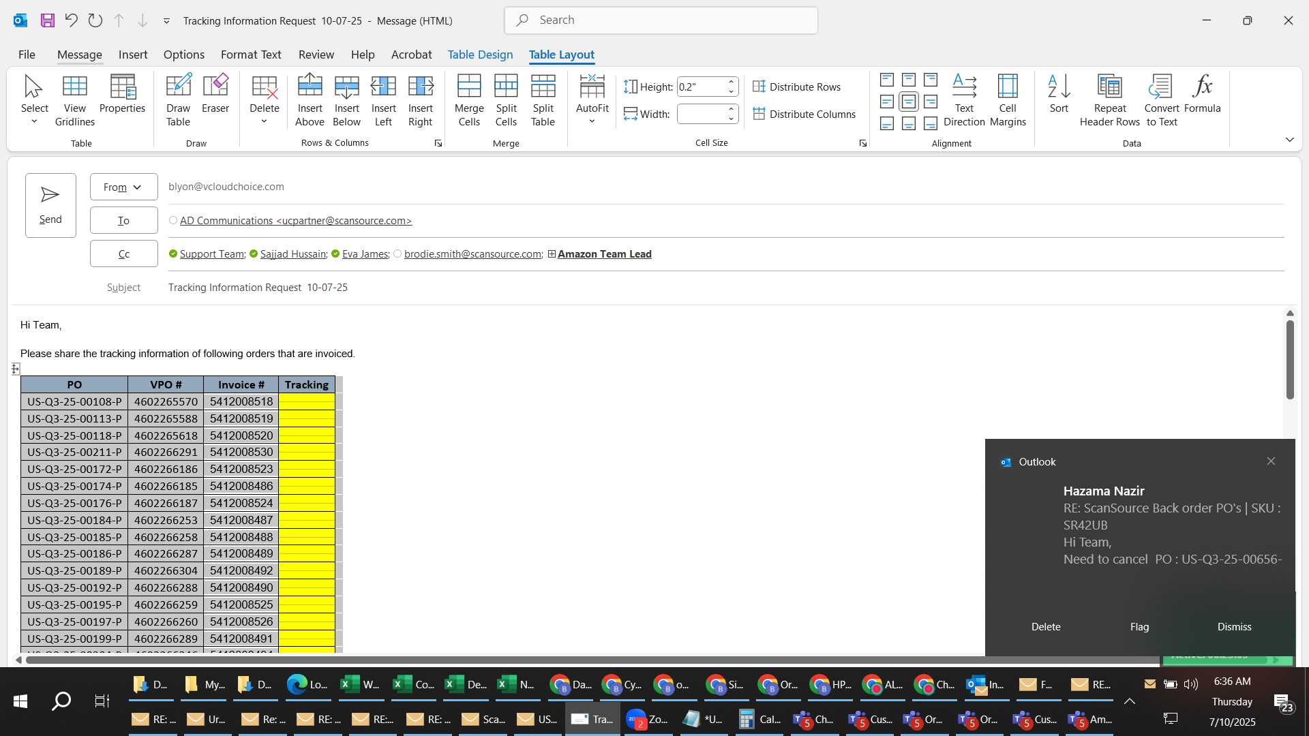
Task: Close the Outlook notification popup
Action: (x=1271, y=461)
